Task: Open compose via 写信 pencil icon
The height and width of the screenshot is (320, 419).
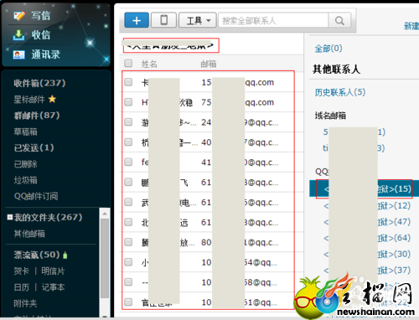Action: (x=18, y=15)
